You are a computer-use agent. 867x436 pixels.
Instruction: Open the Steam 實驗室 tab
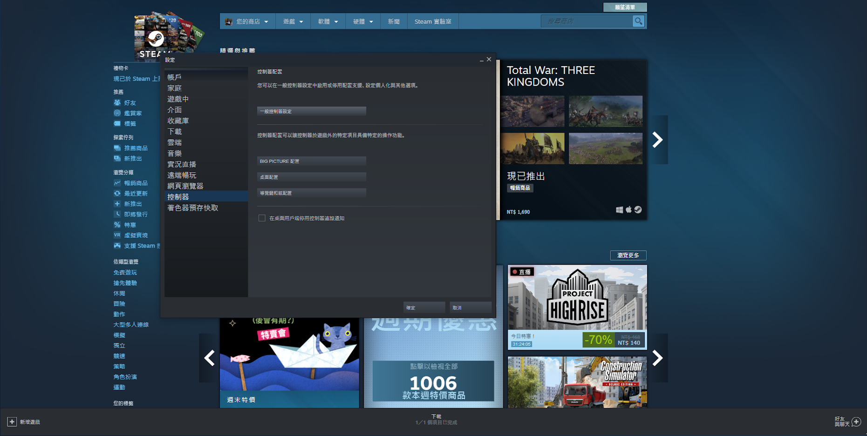coord(433,21)
